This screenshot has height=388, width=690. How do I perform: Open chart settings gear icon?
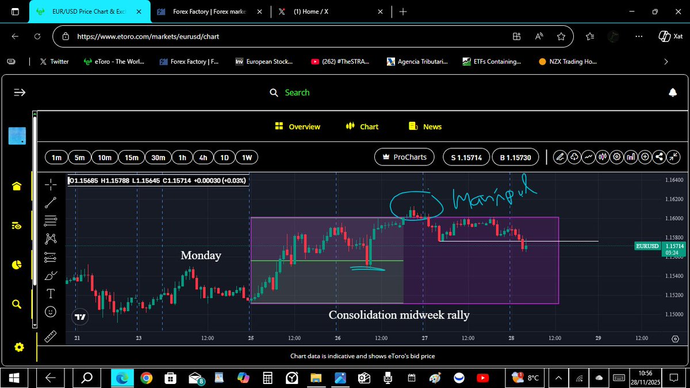[617, 157]
